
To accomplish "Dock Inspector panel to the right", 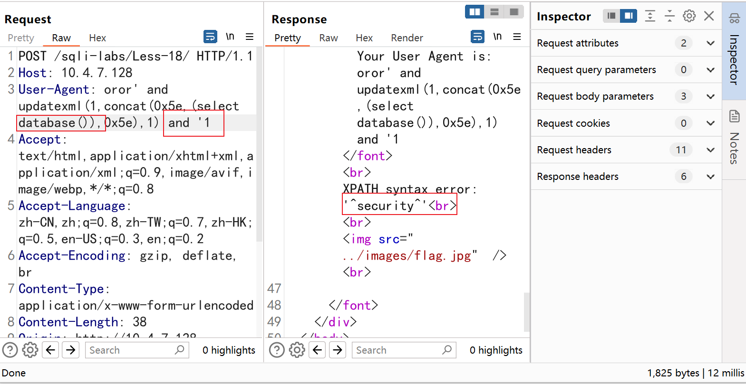I will click(629, 16).
